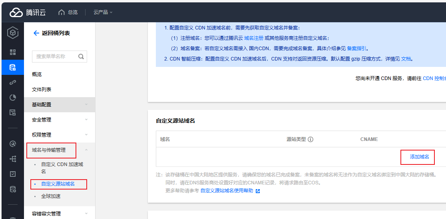The height and width of the screenshot is (219, 446).
Task: Click the Tencent Cloud logo
Action: point(28,12)
